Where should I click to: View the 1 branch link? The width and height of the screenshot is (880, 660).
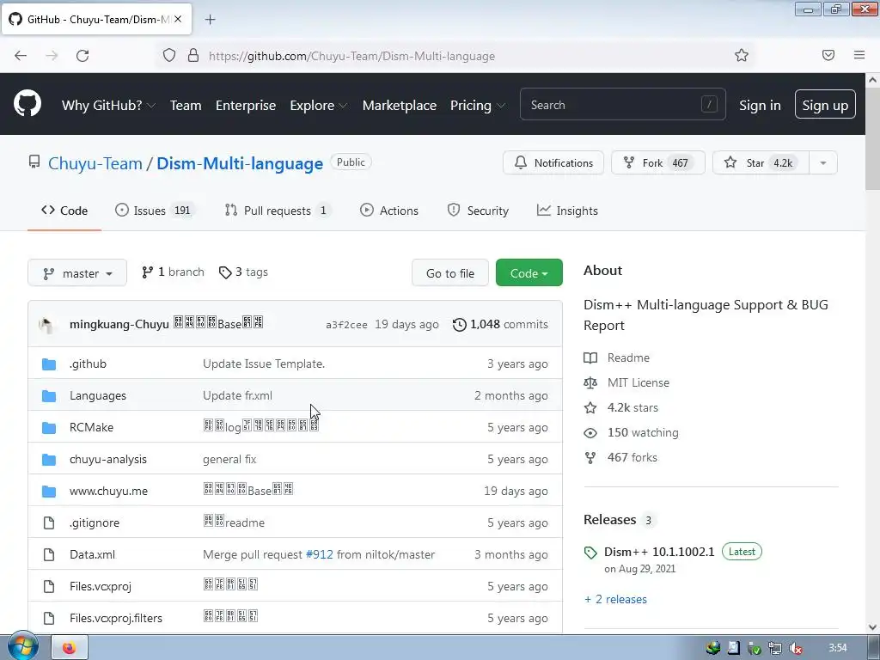[x=173, y=272]
